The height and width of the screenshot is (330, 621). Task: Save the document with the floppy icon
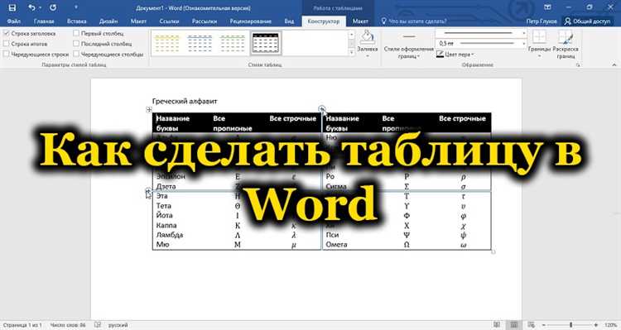click(x=12, y=7)
